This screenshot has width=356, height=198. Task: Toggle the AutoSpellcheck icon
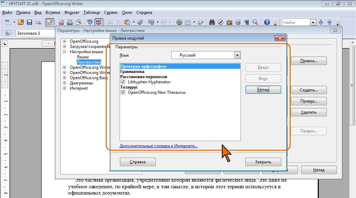(x=99, y=22)
